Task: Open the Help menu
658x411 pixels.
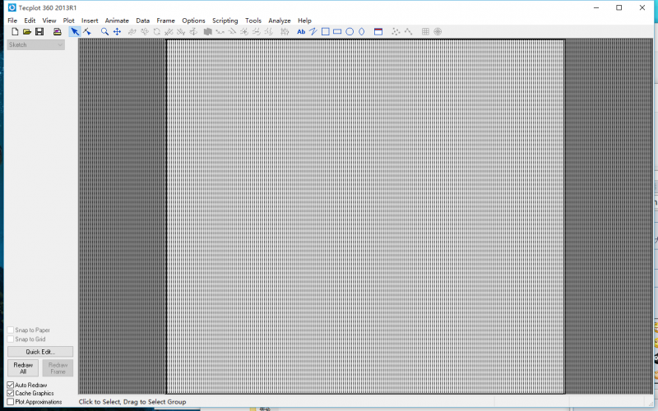Action: pyautogui.click(x=304, y=21)
